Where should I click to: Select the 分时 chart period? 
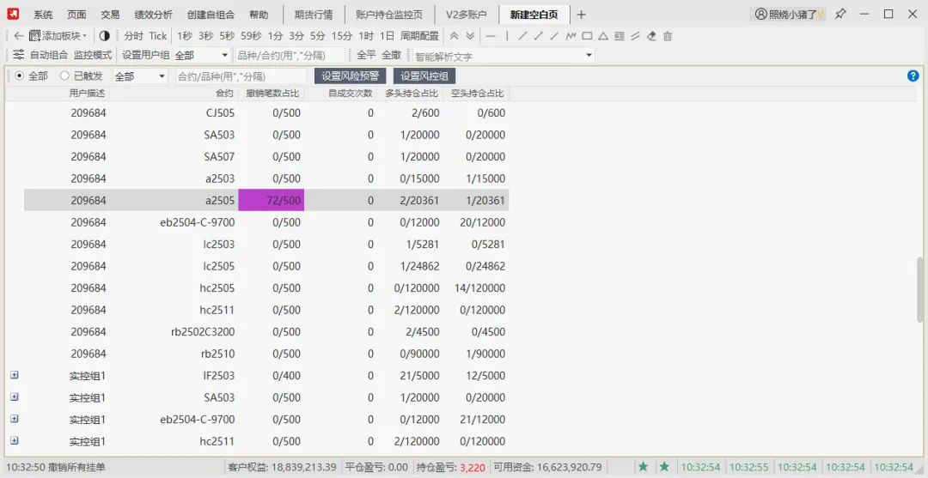[x=134, y=36]
